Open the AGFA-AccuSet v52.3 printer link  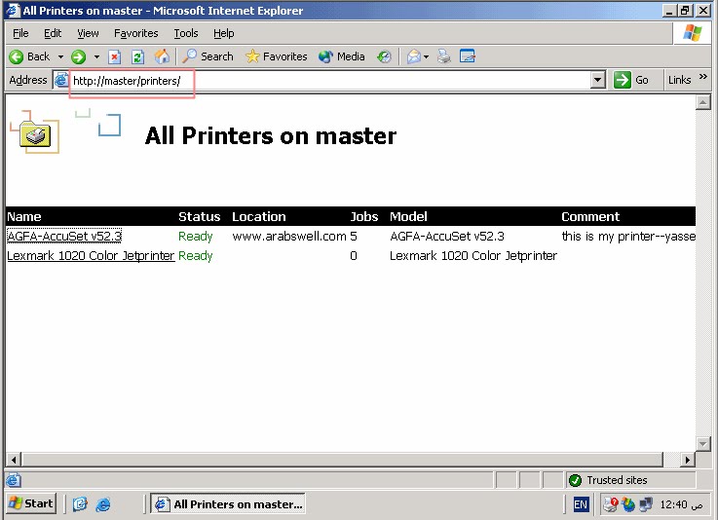(x=64, y=237)
